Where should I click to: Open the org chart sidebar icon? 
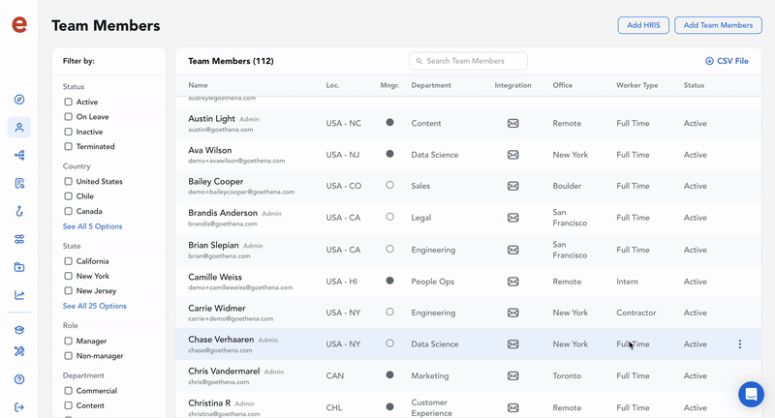[x=19, y=156]
